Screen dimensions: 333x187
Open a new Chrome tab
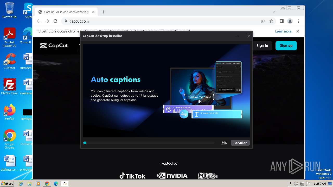pyautogui.click(x=103, y=12)
